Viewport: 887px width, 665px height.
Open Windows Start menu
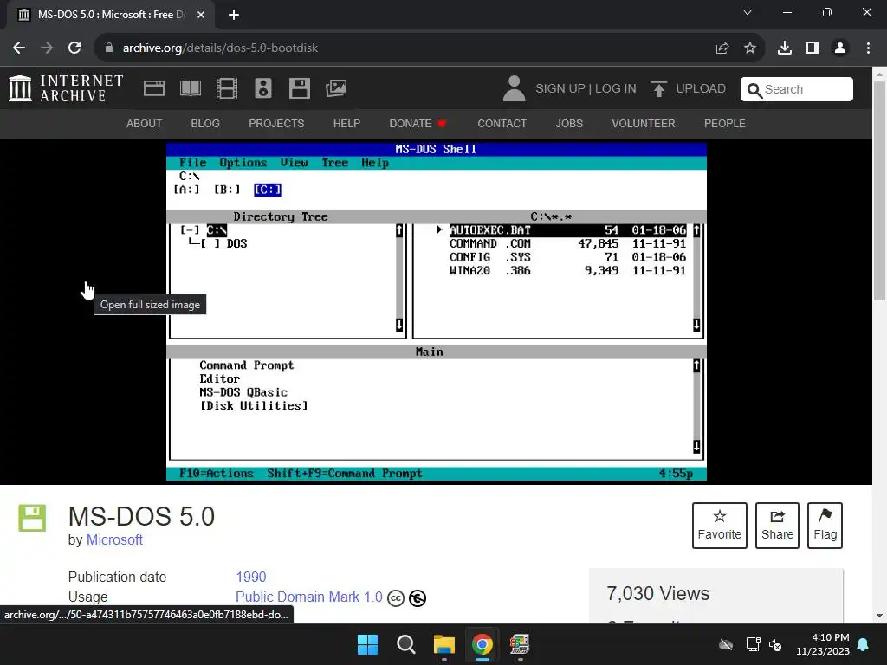[x=367, y=644]
